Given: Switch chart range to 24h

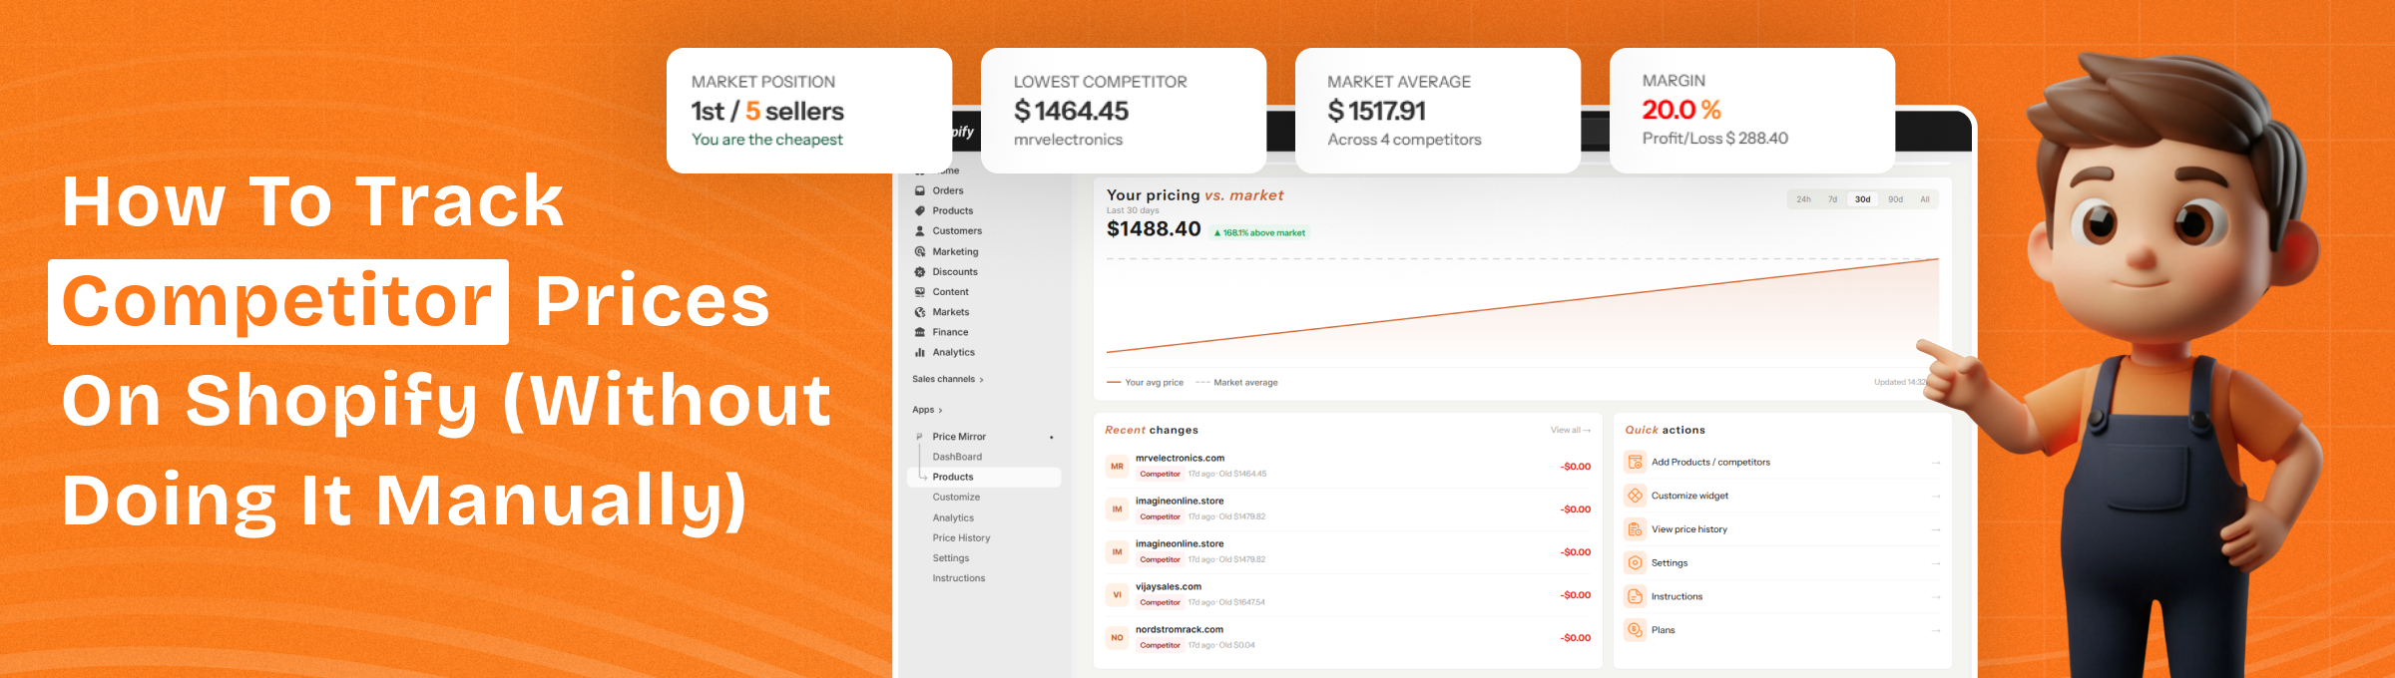Looking at the screenshot, I should 1803,199.
